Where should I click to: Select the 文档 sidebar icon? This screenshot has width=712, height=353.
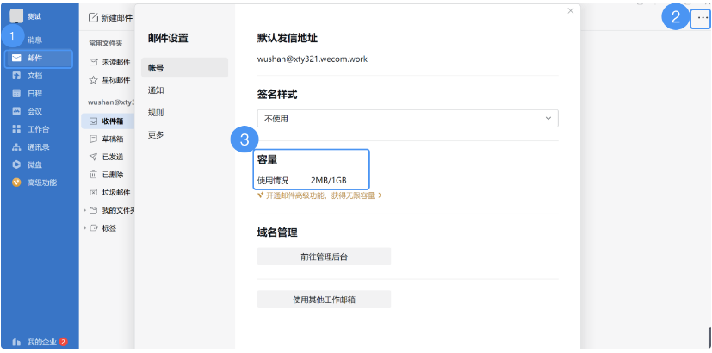16,76
